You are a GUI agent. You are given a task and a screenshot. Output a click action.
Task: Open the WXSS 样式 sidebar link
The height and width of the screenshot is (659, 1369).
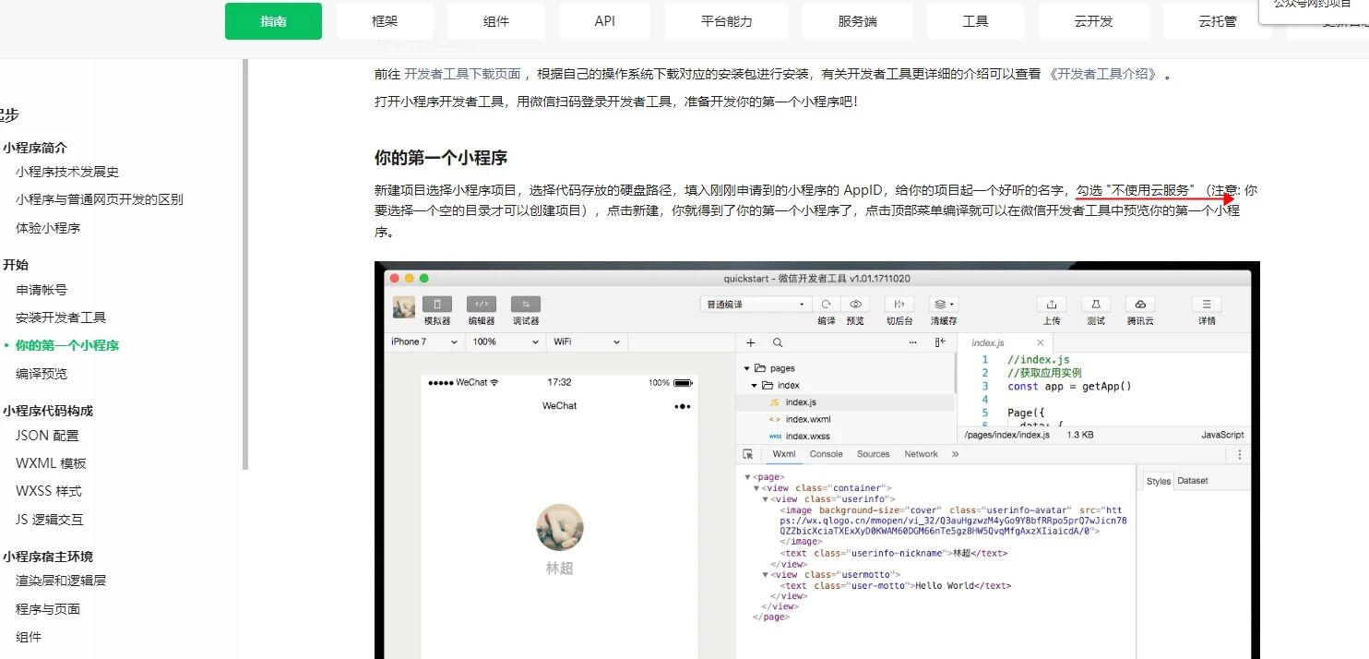[x=49, y=491]
